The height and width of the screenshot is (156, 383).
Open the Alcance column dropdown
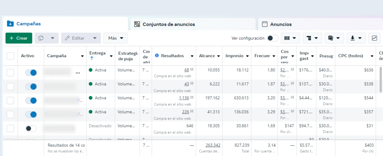coord(218,56)
